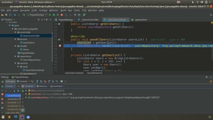Click Force Step Into icon in debugger

click(x=45, y=81)
